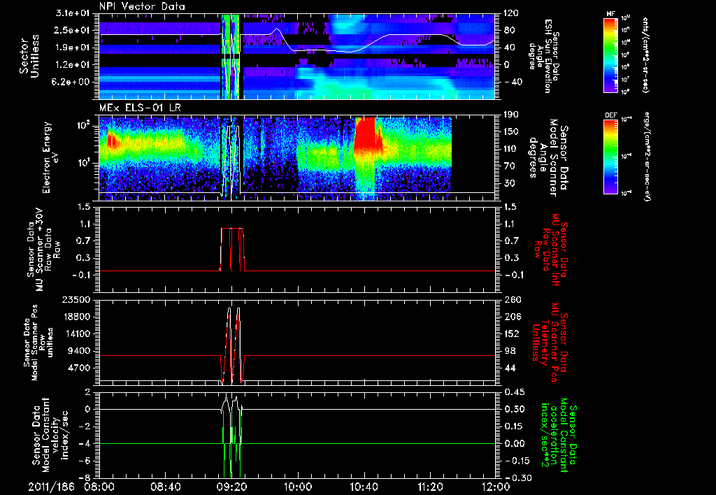Click the 2011/186 date label
Viewport: 716px width, 495px height.
click(x=51, y=487)
